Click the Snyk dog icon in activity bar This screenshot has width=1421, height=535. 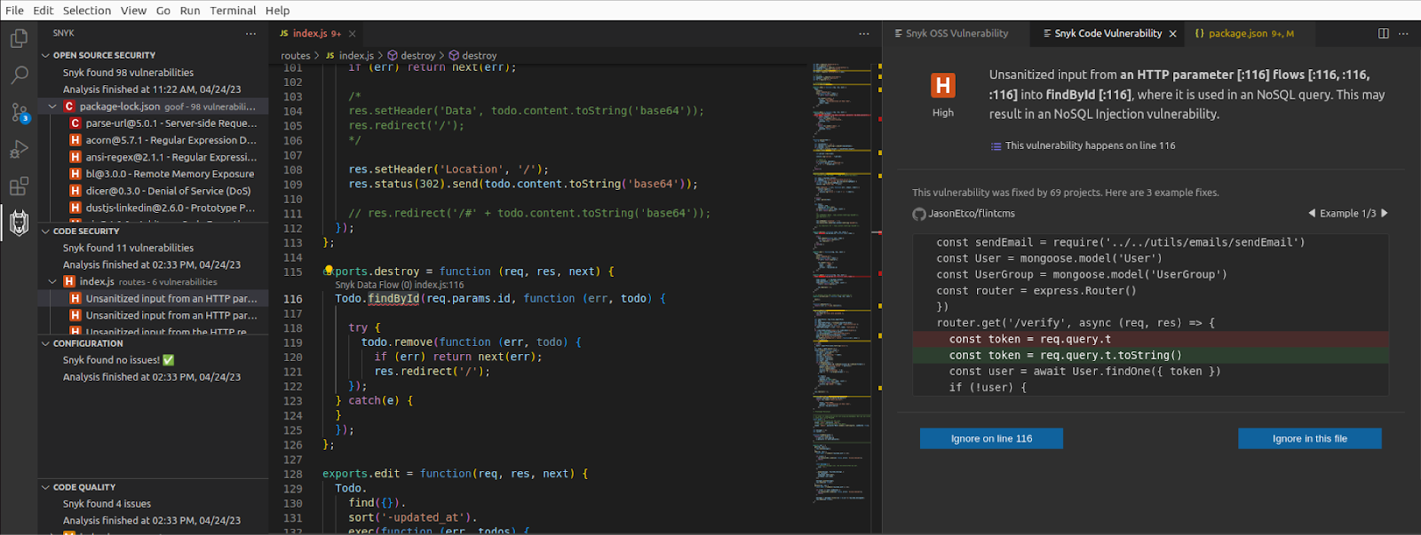coord(19,223)
